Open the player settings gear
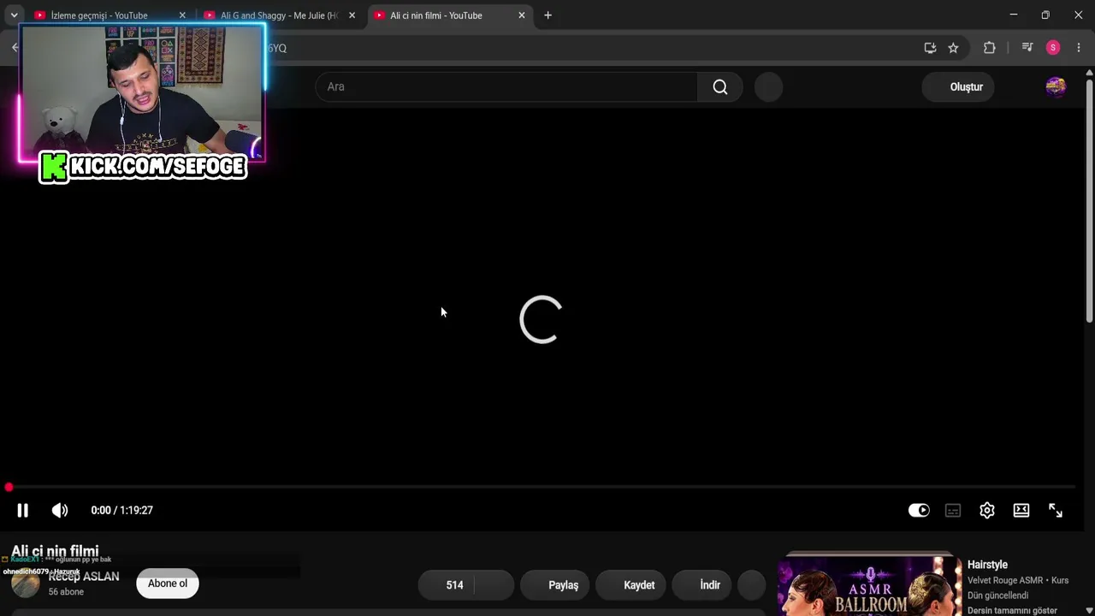 pyautogui.click(x=987, y=510)
